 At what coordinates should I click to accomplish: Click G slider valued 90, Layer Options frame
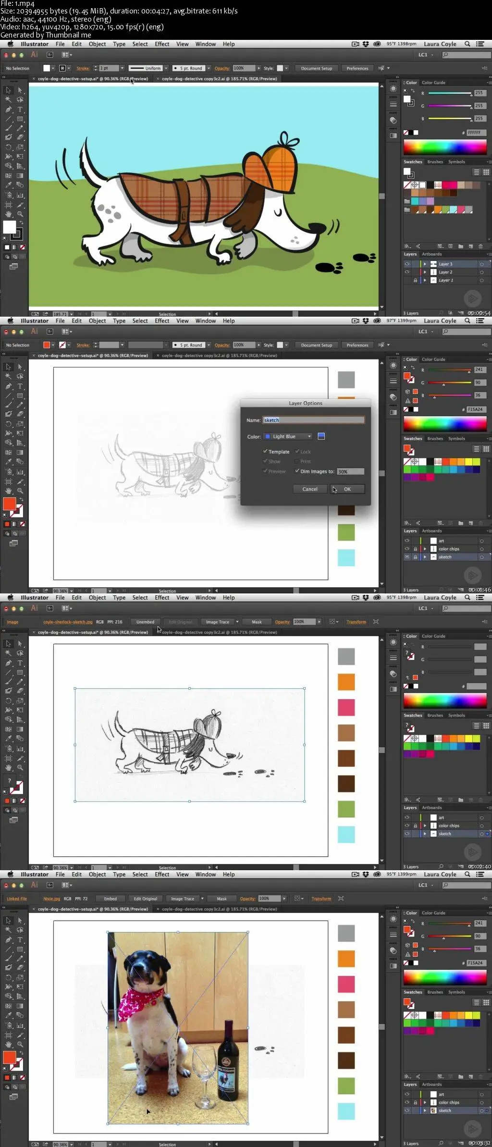coord(450,383)
